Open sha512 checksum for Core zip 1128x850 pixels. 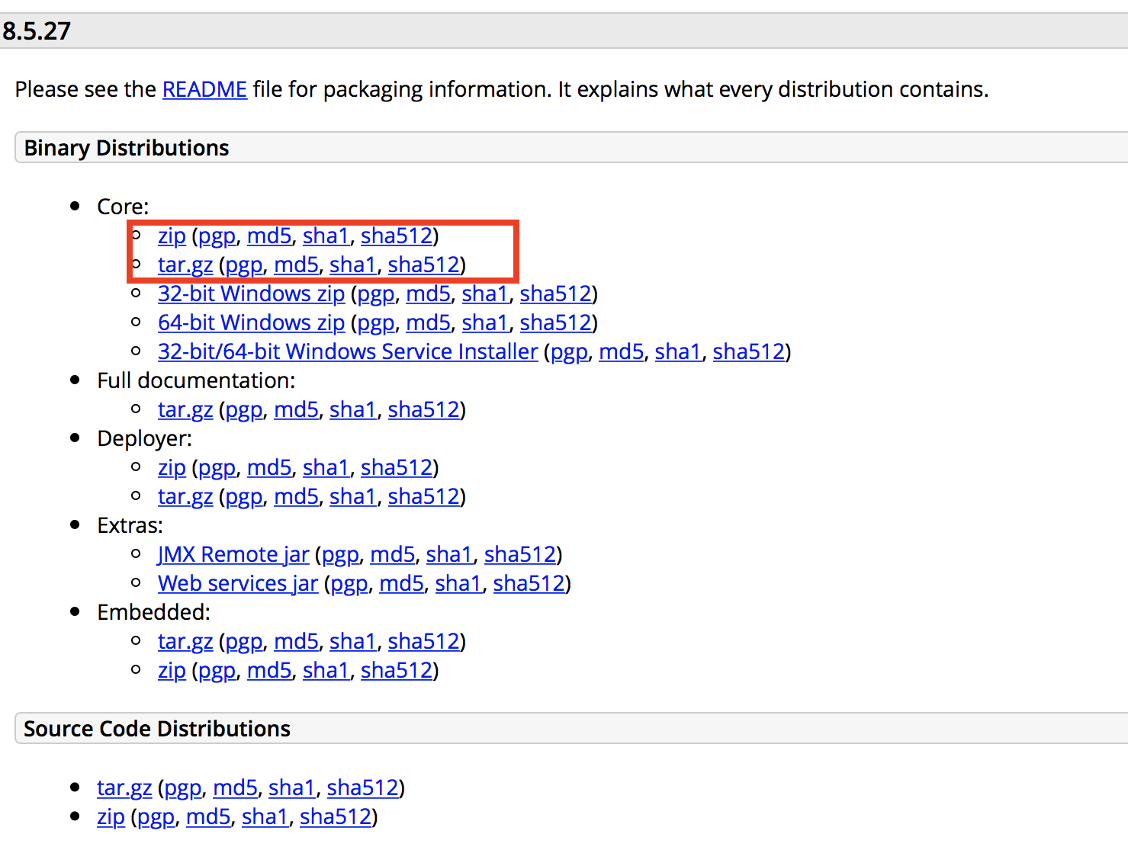pos(397,236)
